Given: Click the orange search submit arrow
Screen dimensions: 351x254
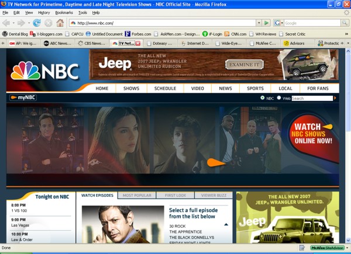Looking at the screenshot, I should click(x=335, y=98).
